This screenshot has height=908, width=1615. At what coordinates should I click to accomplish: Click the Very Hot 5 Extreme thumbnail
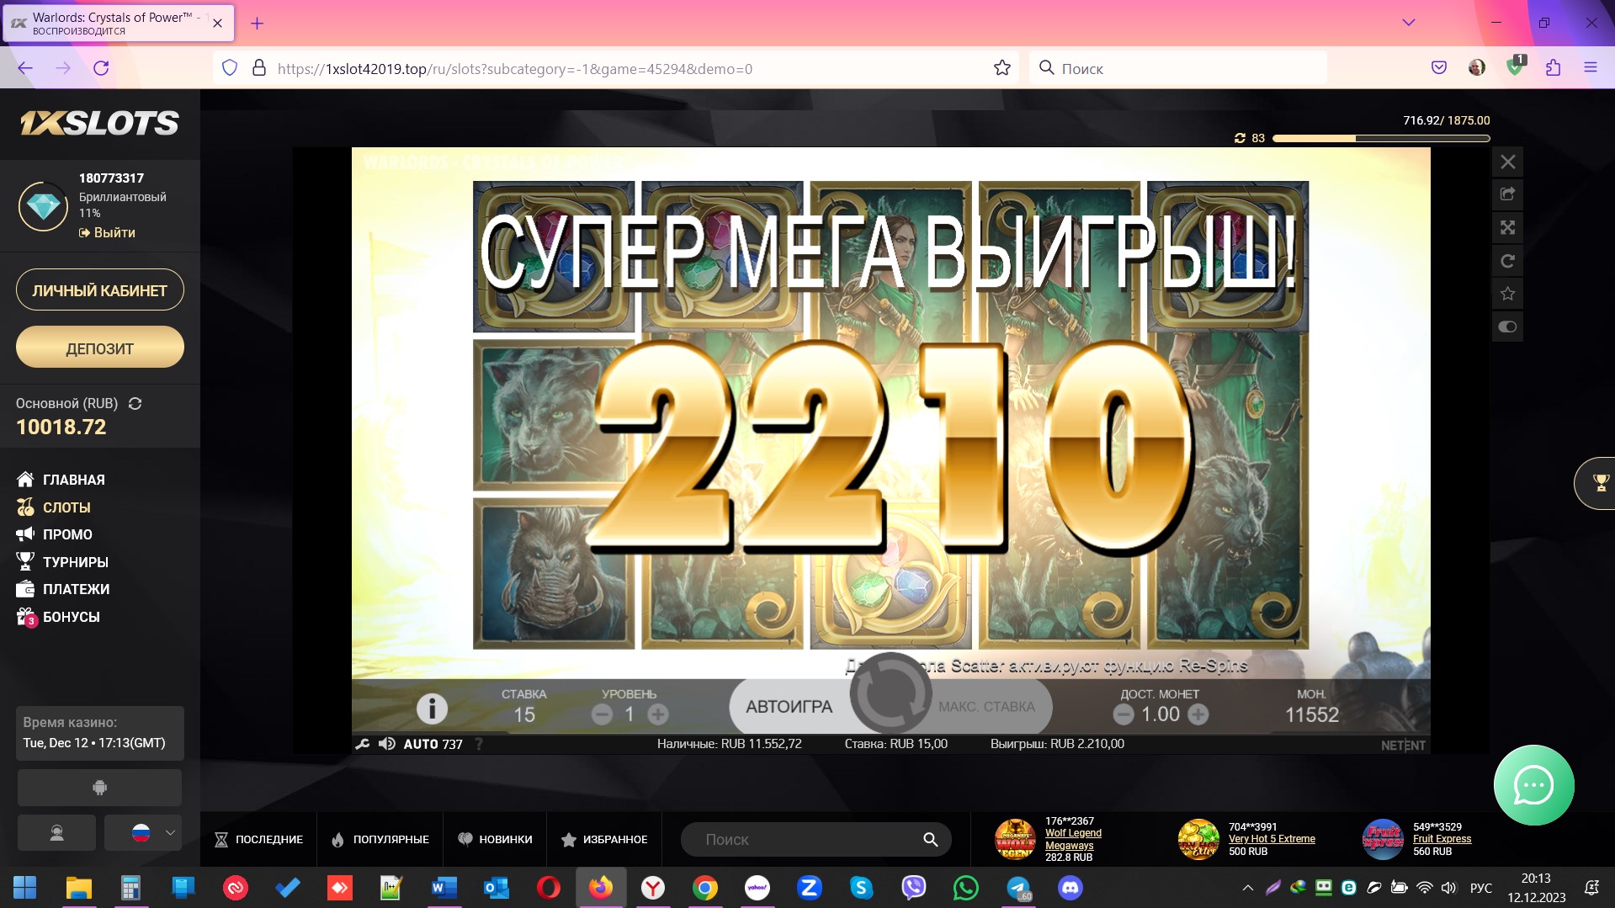(x=1198, y=839)
